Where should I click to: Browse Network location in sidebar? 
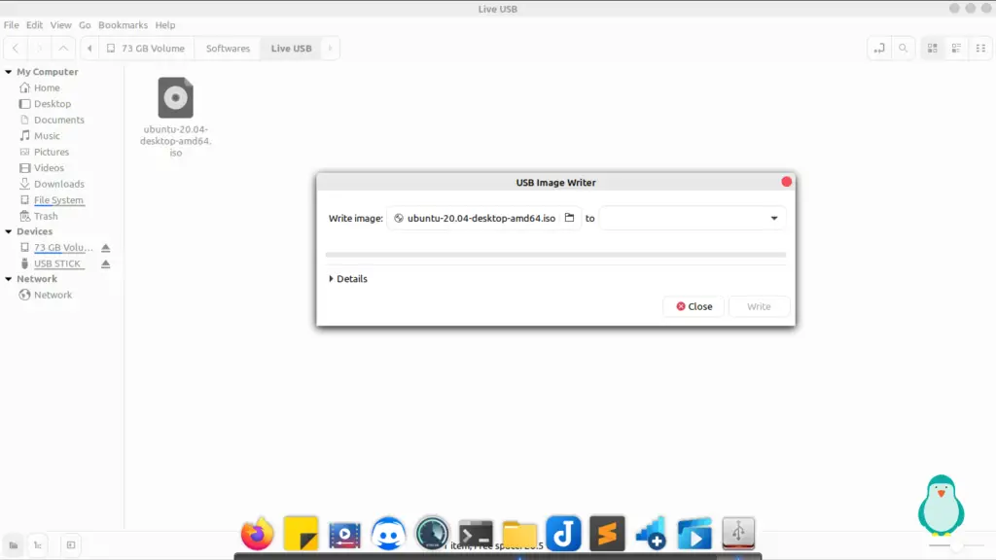53,295
